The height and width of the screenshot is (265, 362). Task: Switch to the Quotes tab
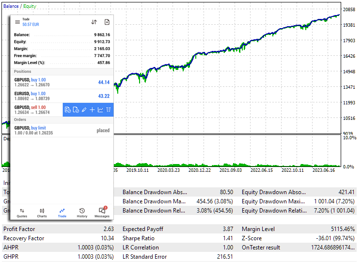22,213
